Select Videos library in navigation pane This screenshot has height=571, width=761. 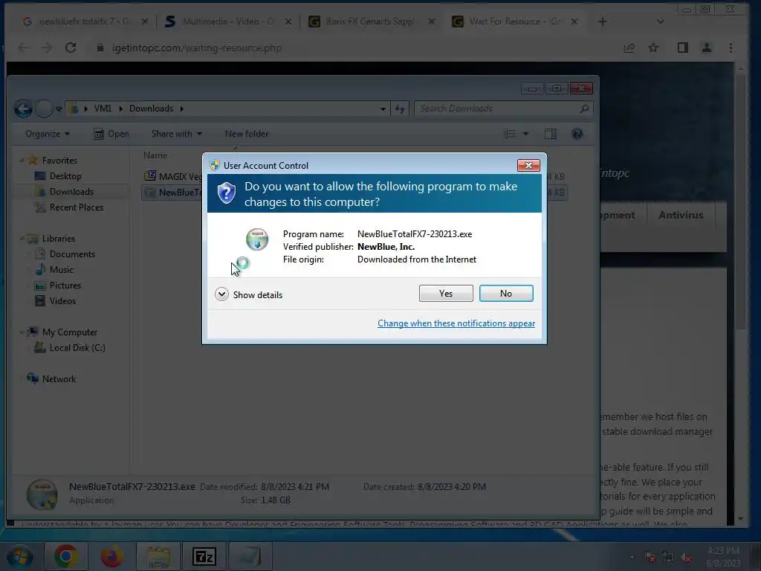[62, 301]
